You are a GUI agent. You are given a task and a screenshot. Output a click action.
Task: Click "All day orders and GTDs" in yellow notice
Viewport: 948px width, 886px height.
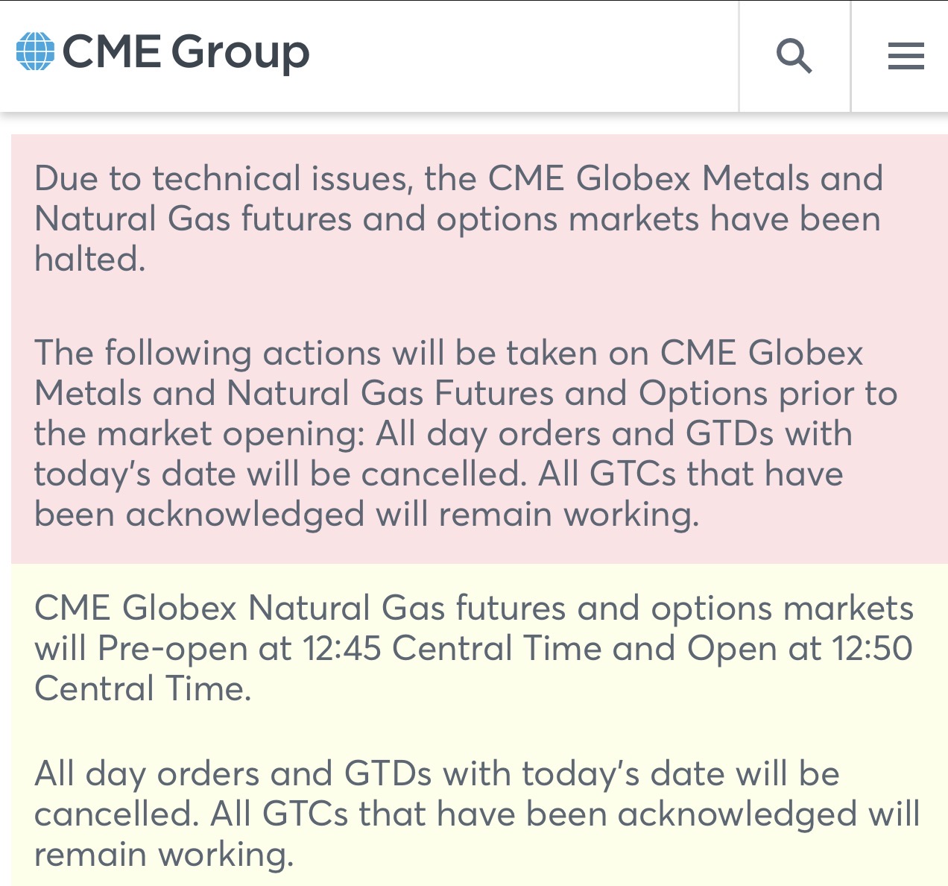(233, 773)
